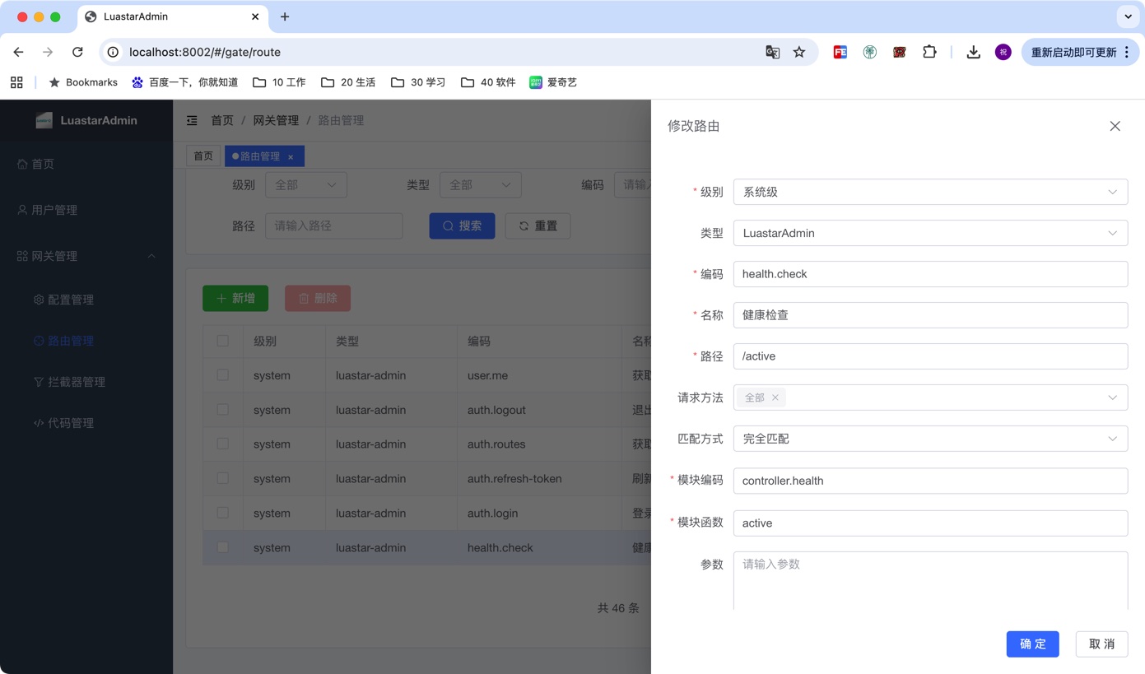1145x674 pixels.
Task: Open 用户管理 in the sidebar
Action: click(86, 210)
